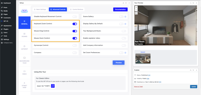Edit the visibility setting
Screen dimensions: 201x95
pos(148,78)
